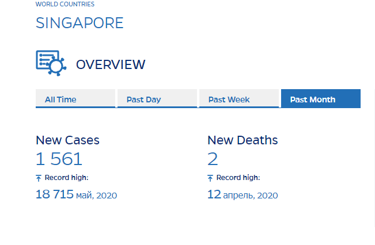Switch to the Past Day tab

coord(157,98)
